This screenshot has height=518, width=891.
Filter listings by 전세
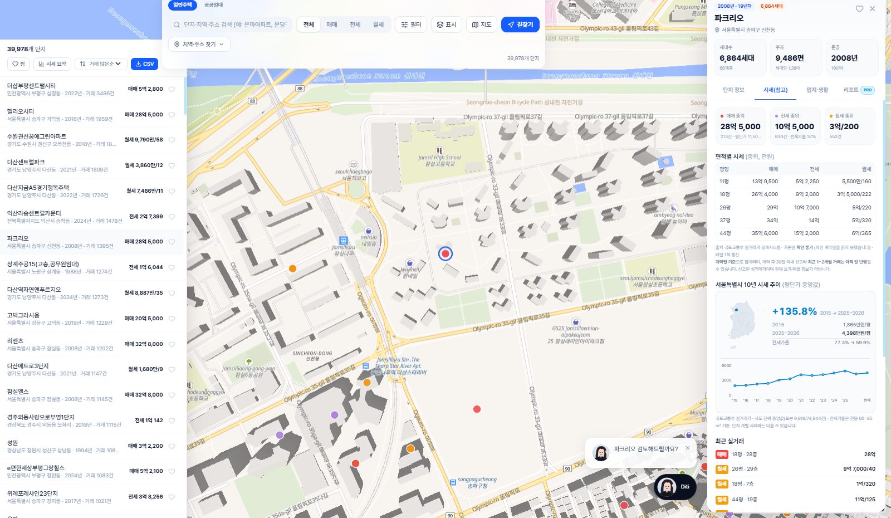(x=355, y=25)
